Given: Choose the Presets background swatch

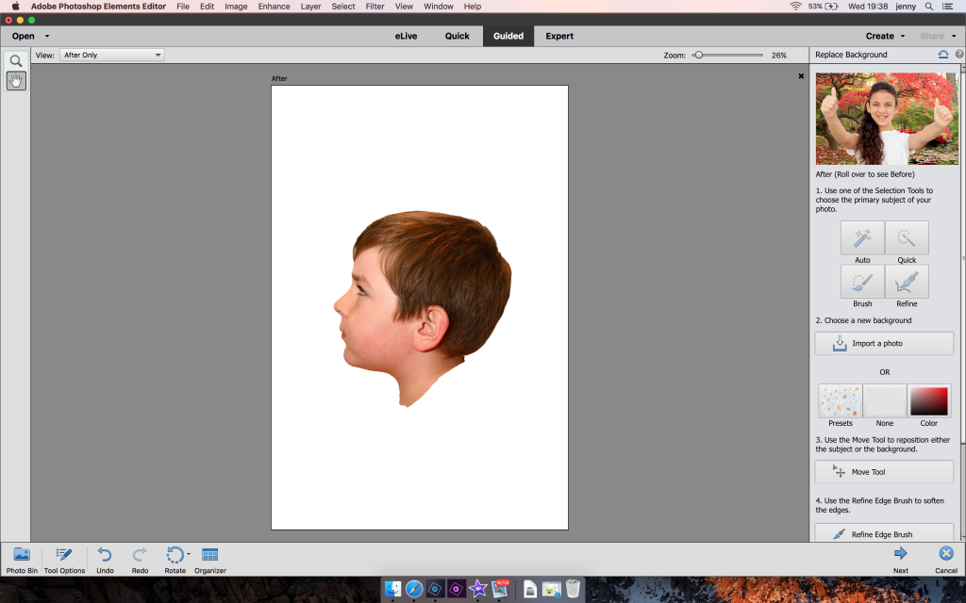Looking at the screenshot, I should [x=841, y=401].
